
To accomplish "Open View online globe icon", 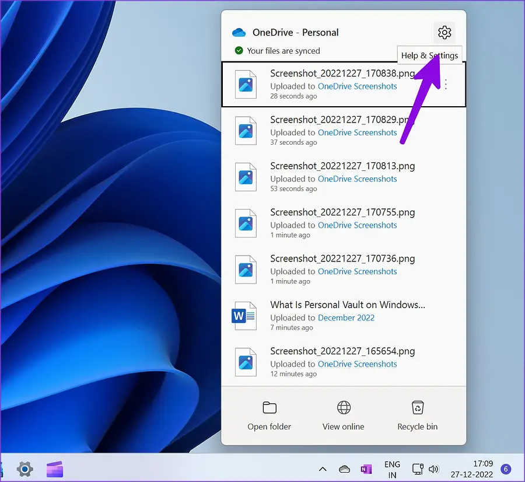I will pyautogui.click(x=343, y=407).
